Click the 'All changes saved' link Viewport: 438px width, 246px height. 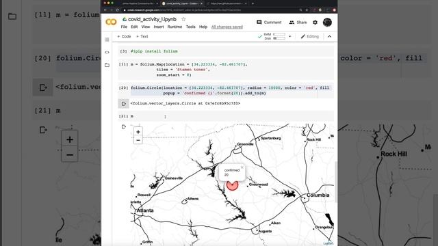pyautogui.click(x=227, y=27)
